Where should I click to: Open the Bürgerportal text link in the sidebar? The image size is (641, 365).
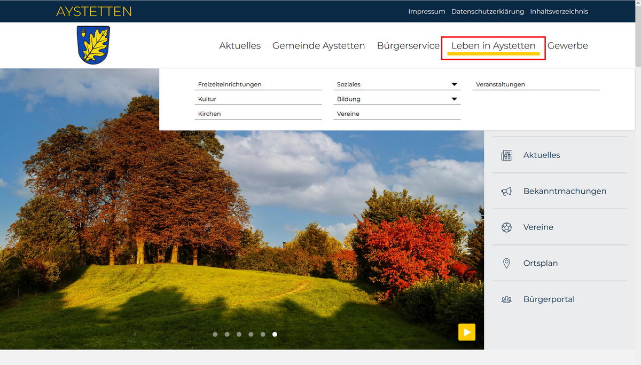tap(549, 299)
